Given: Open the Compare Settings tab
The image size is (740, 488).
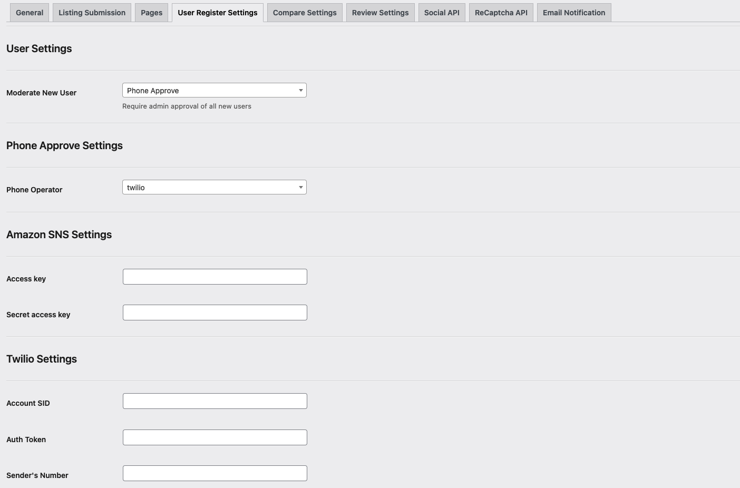Looking at the screenshot, I should click(305, 13).
